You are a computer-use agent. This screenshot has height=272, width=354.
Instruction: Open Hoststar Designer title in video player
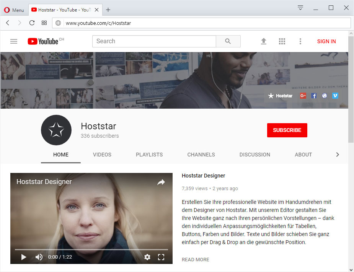44,181
